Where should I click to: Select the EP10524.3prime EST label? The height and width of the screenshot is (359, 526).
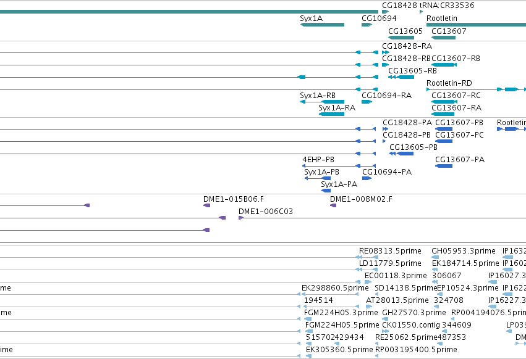click(x=468, y=288)
